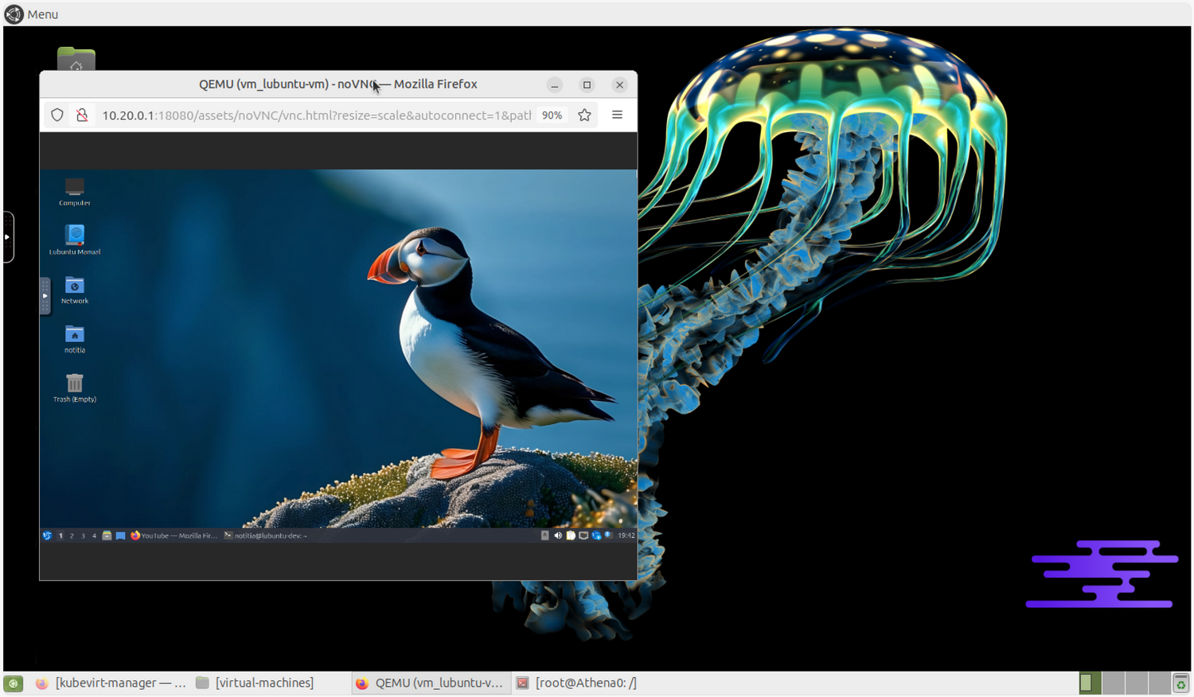This screenshot has width=1194, height=697.
Task: Open the notitia home folder icon
Action: tap(75, 336)
